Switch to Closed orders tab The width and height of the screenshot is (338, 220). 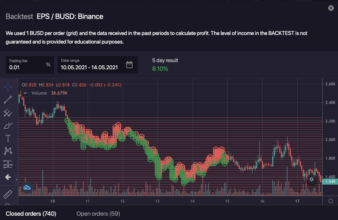pyautogui.click(x=31, y=214)
